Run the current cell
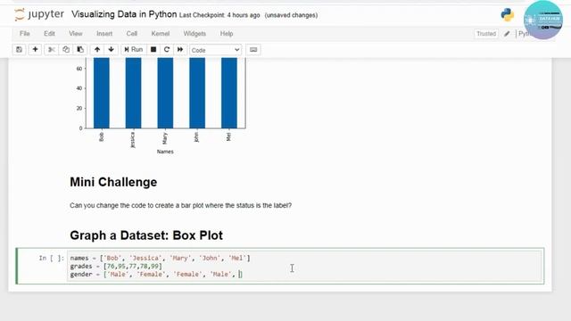The width and height of the screenshot is (571, 321). point(134,50)
